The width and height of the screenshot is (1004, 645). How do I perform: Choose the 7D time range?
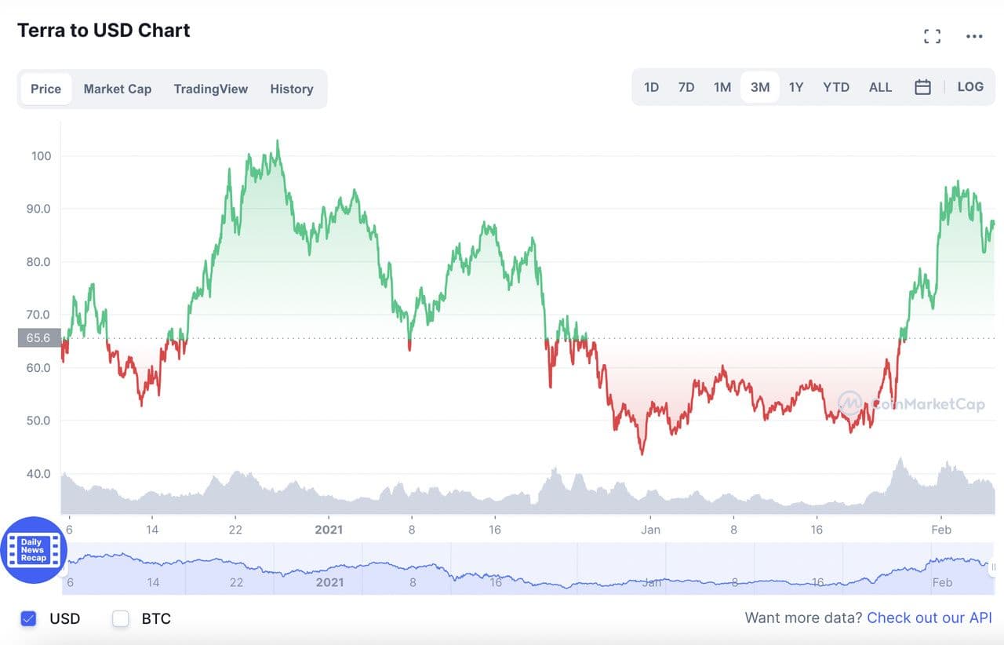pyautogui.click(x=686, y=87)
